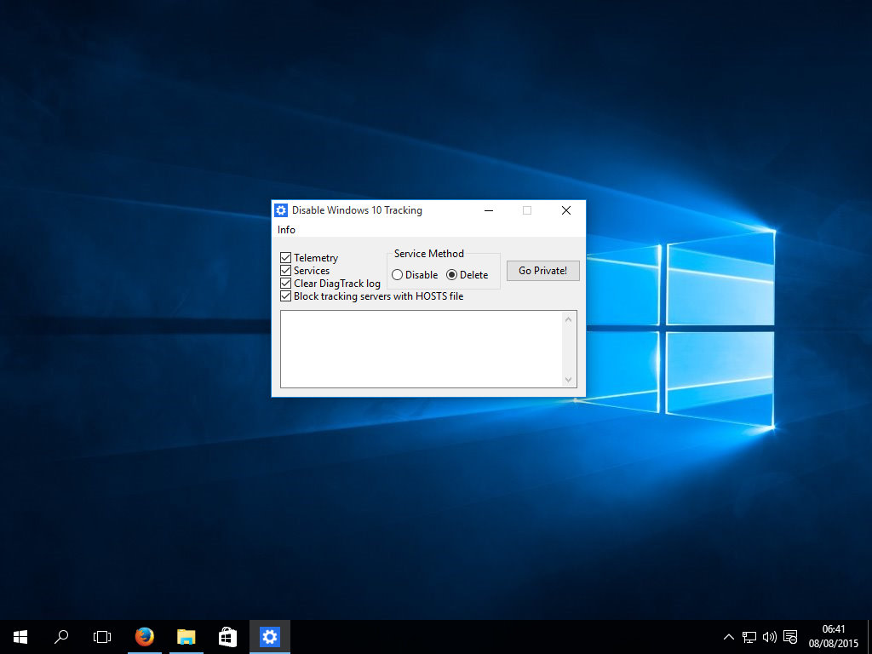The width and height of the screenshot is (872, 654).
Task: Launch Firefox from the taskbar
Action: pyautogui.click(x=144, y=636)
